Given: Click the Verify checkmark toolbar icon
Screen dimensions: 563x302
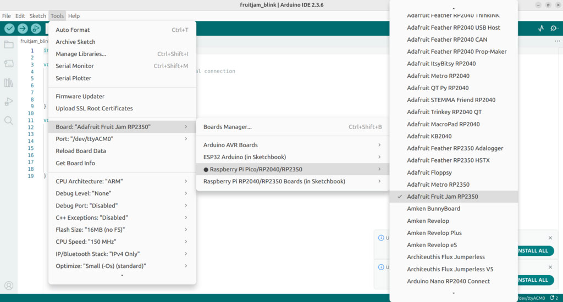Looking at the screenshot, I should tap(10, 29).
